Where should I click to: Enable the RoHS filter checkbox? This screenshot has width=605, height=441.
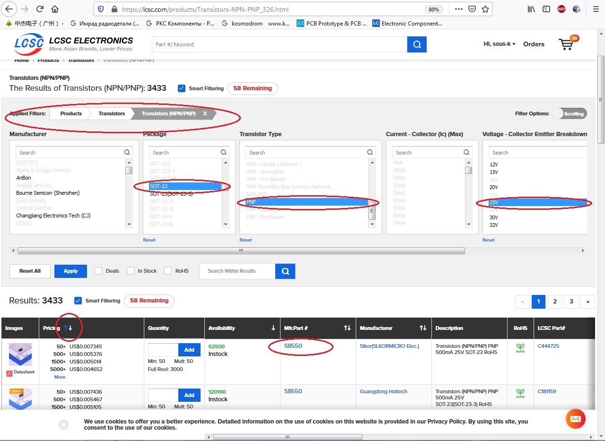click(x=168, y=271)
